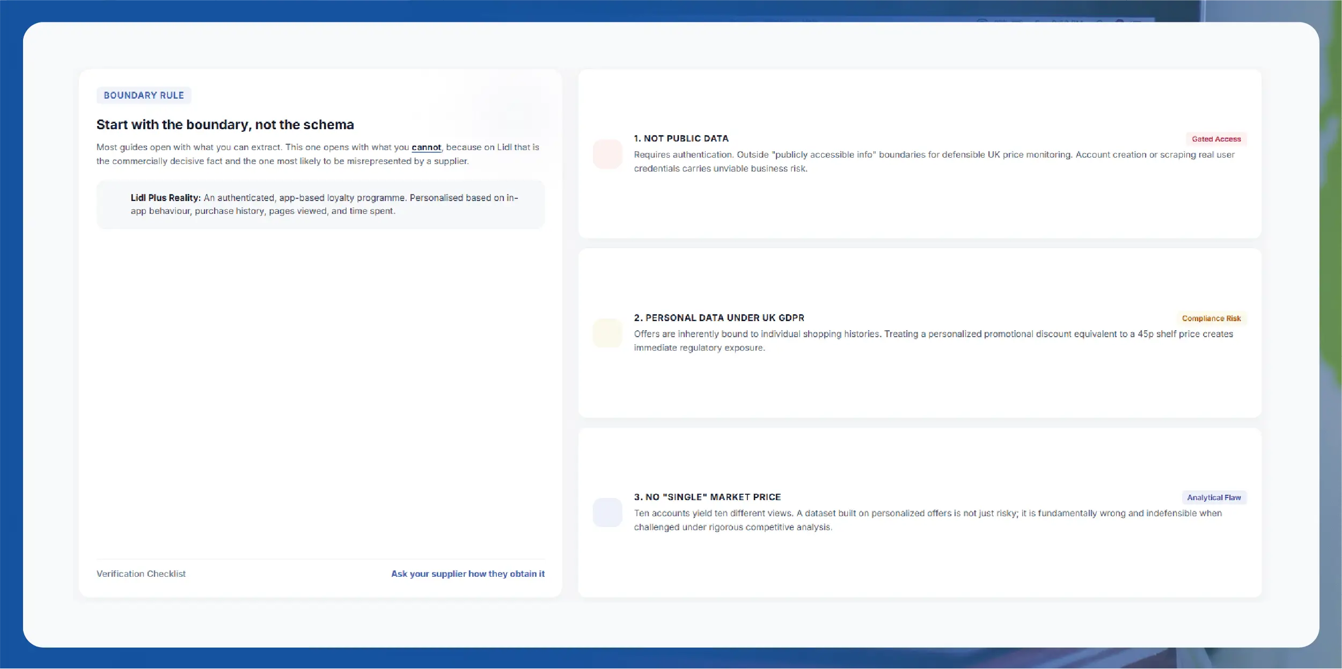Click the '1. NOT PUBLIC DATA' title
Viewport: 1342px width, 669px height.
click(x=681, y=138)
